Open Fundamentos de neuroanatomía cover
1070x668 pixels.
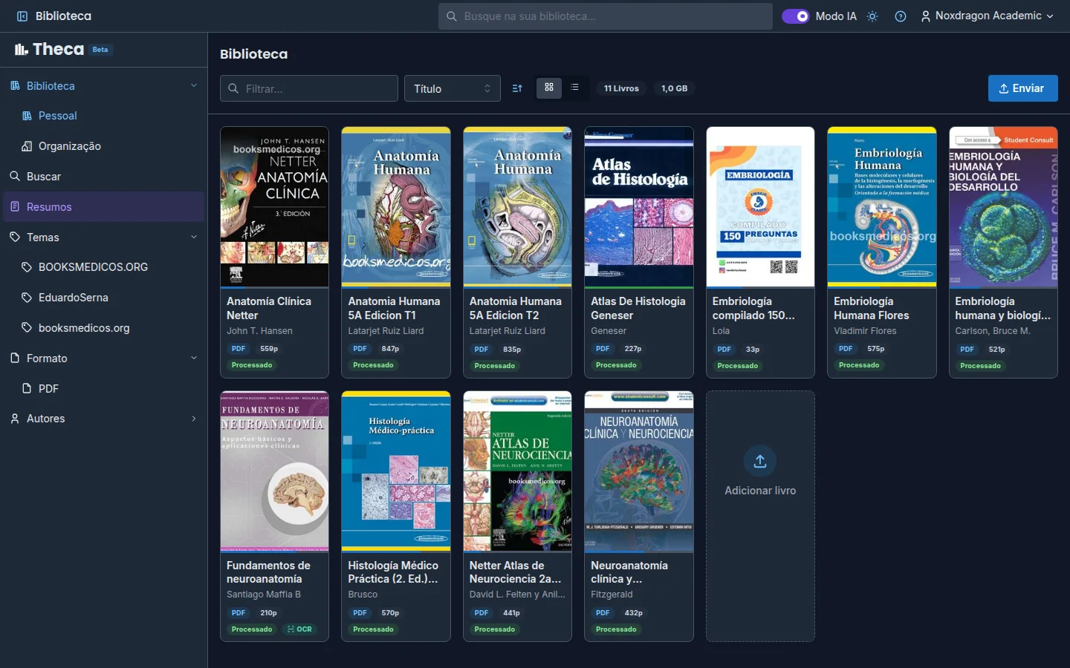point(275,471)
